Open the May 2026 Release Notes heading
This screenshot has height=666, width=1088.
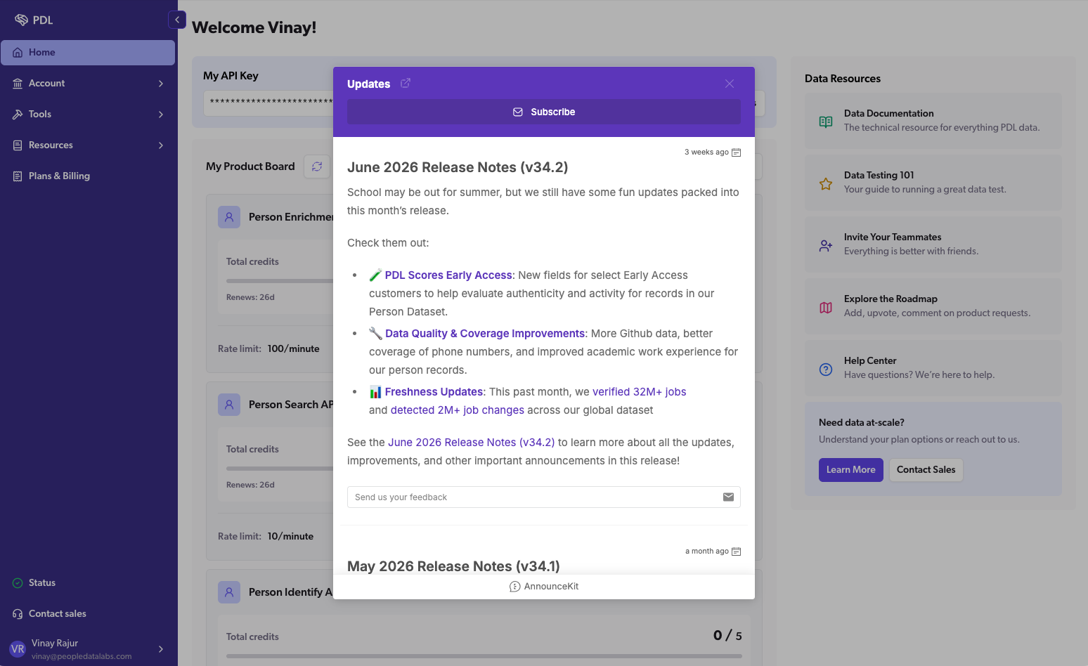point(453,566)
